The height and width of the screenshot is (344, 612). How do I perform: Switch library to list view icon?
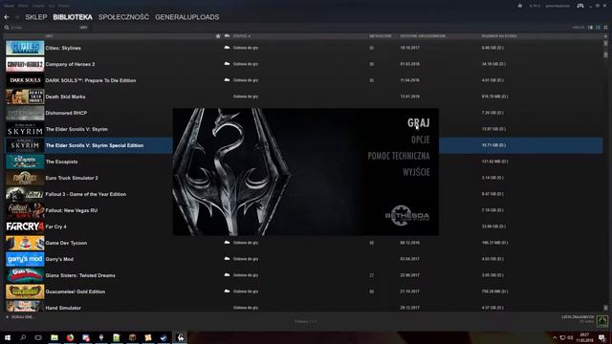point(598,28)
